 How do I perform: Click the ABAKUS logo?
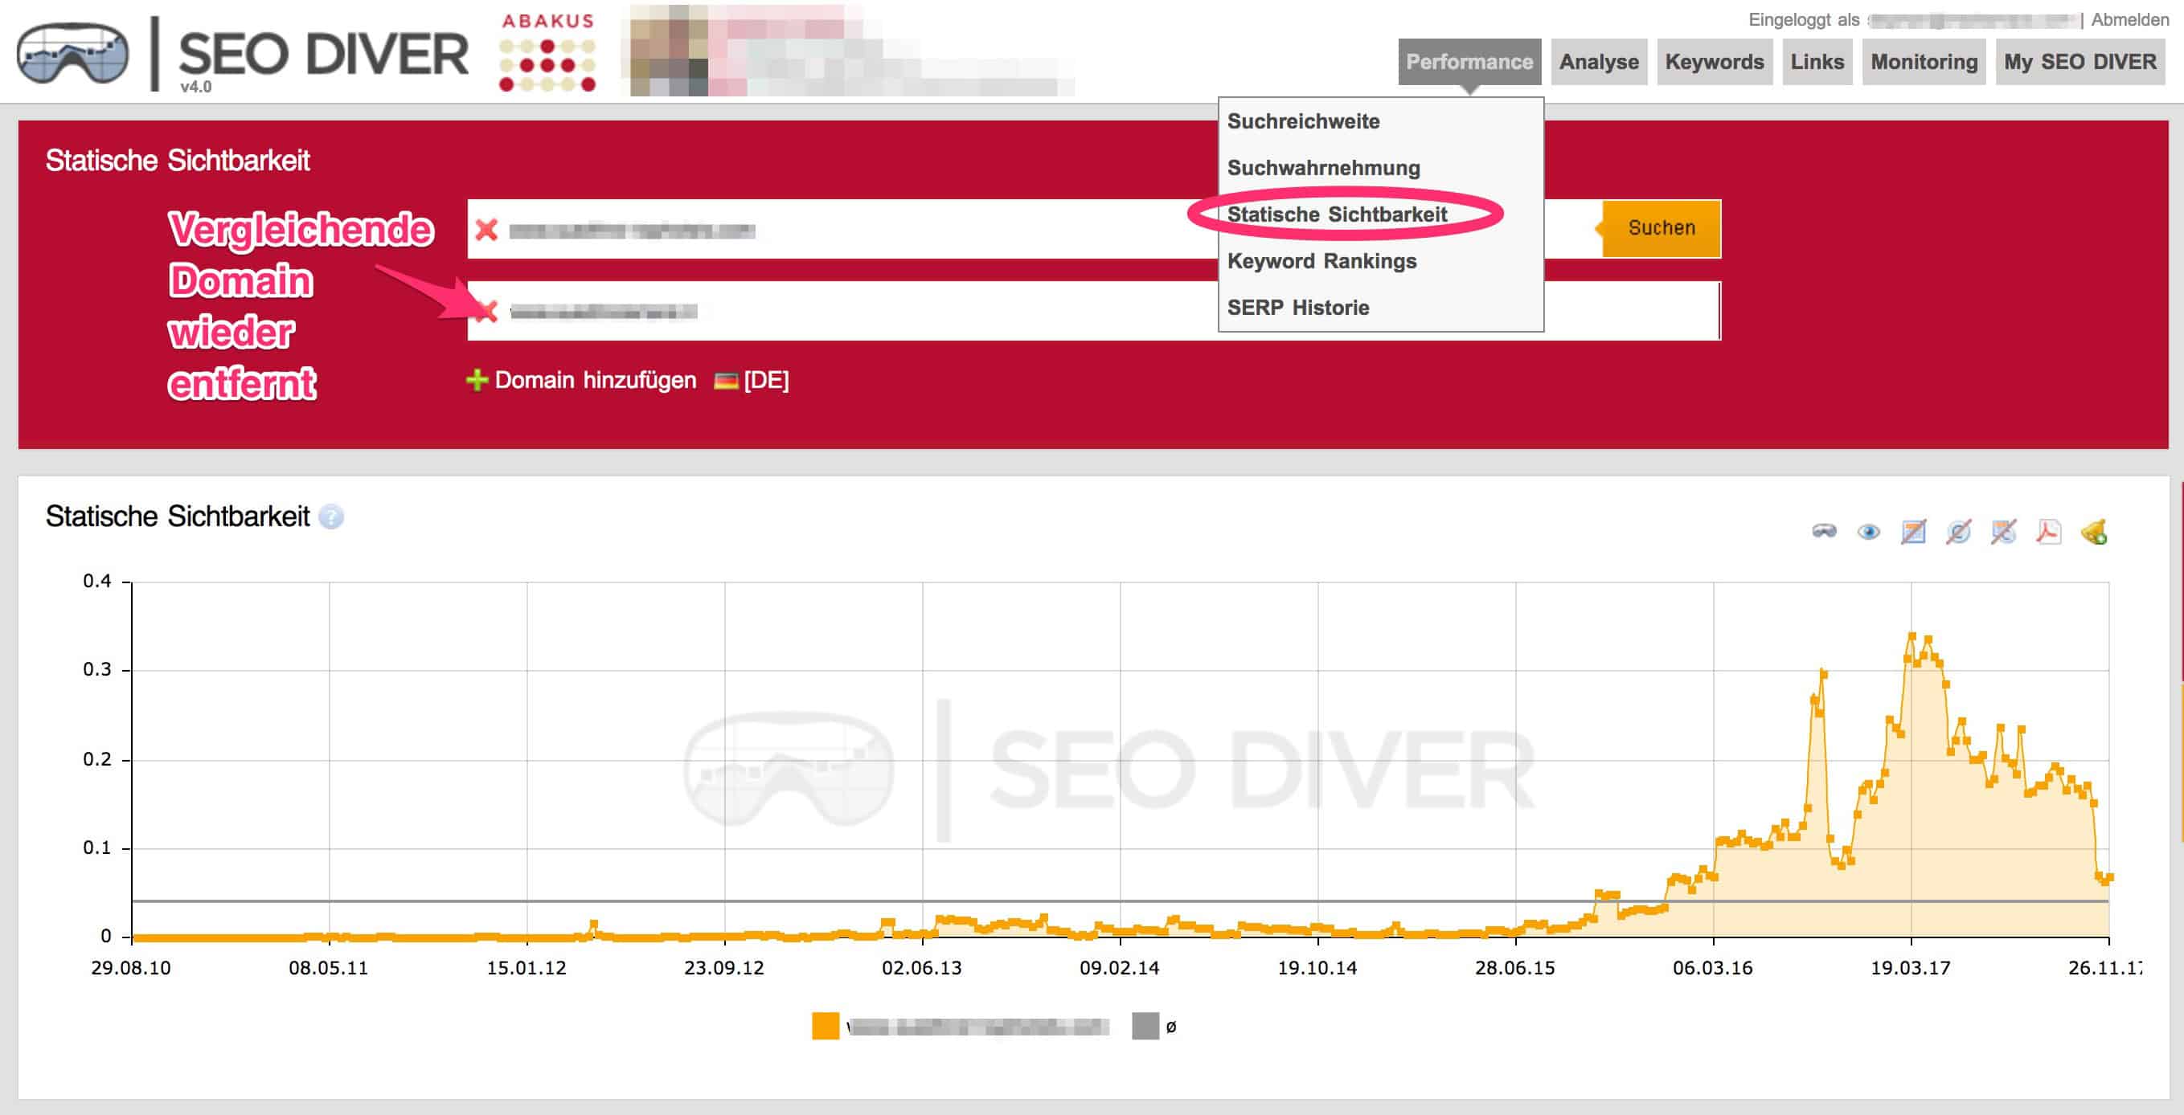coord(547,51)
